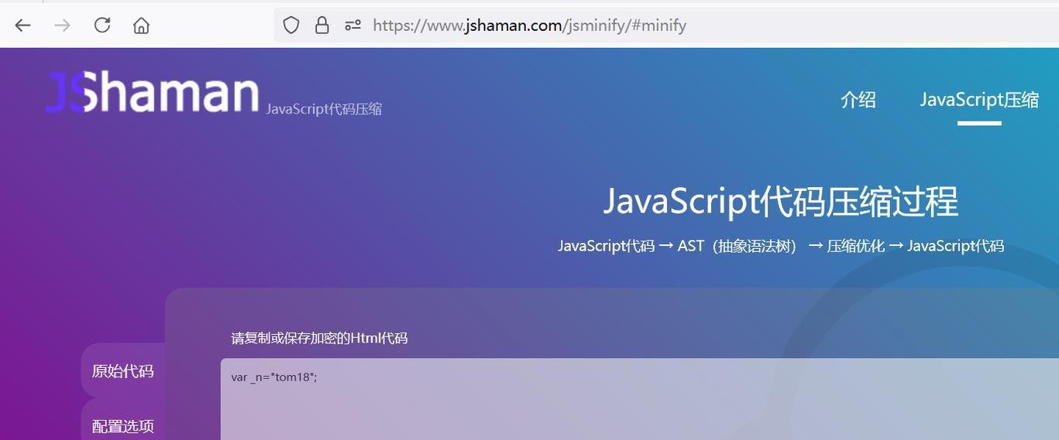Viewport: 1059px width, 440px height.
Task: Click the browser forward arrow
Action: (62, 26)
